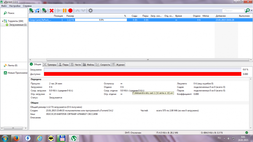Open Firefox from the taskbar
This screenshot has height=142, width=253.
[16, 139]
